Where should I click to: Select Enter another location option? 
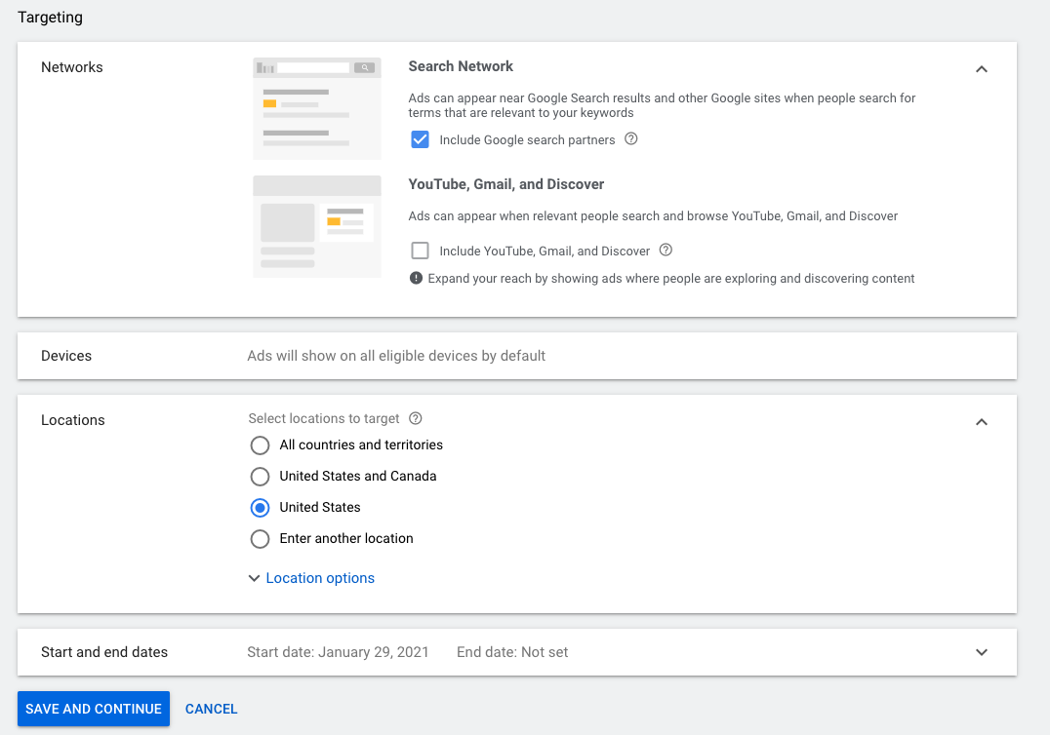tap(260, 539)
